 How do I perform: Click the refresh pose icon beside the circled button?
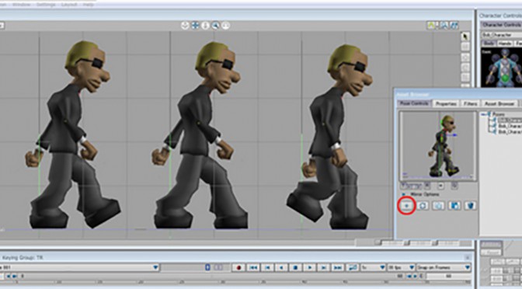423,206
